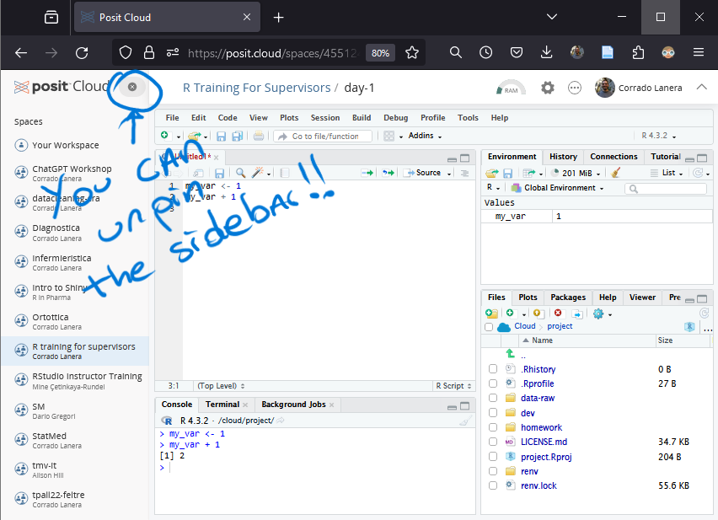Open Posit Cloud settings gear icon
This screenshot has height=520, width=718.
point(548,88)
